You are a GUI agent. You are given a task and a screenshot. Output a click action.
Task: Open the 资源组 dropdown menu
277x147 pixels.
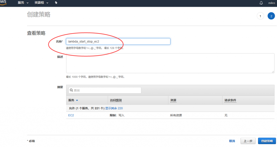(41, 3)
